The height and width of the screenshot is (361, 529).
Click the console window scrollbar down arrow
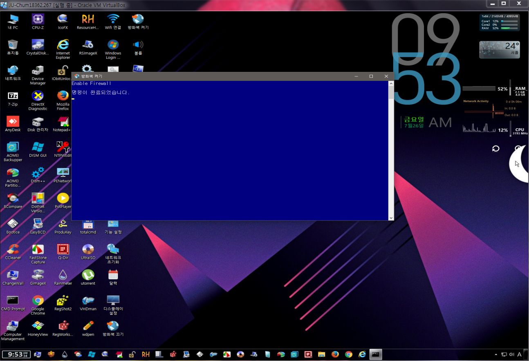coord(391,218)
